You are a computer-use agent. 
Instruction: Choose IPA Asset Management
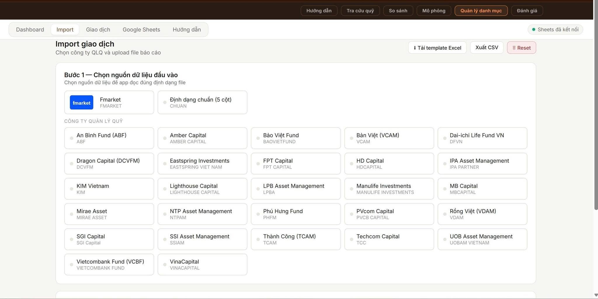pyautogui.click(x=482, y=164)
